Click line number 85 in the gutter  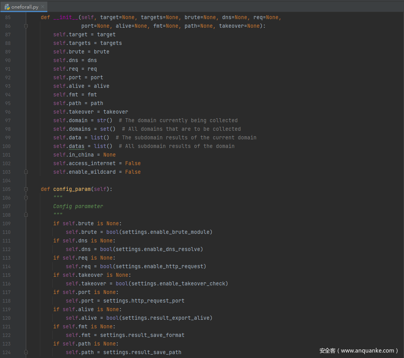[8, 18]
